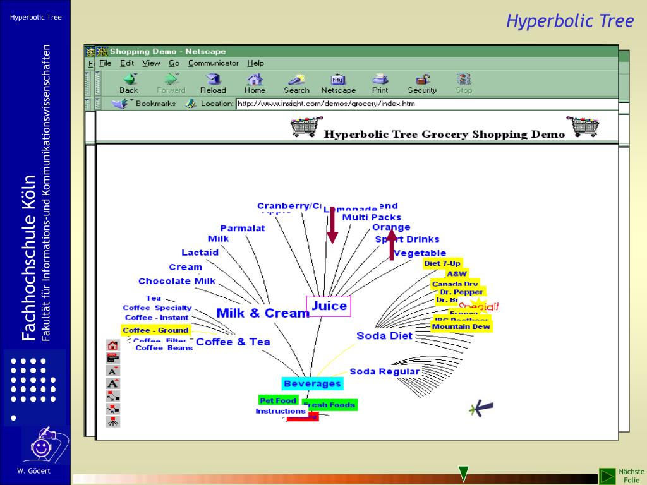Click the red house home icon in tree tools
Image resolution: width=647 pixels, height=485 pixels.
113,345
